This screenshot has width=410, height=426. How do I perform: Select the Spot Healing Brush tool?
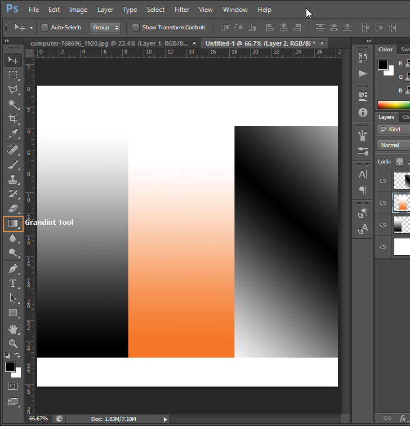pos(13,150)
